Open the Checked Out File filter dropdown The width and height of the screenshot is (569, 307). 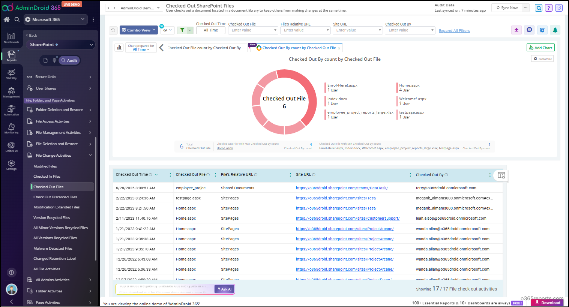point(253,30)
